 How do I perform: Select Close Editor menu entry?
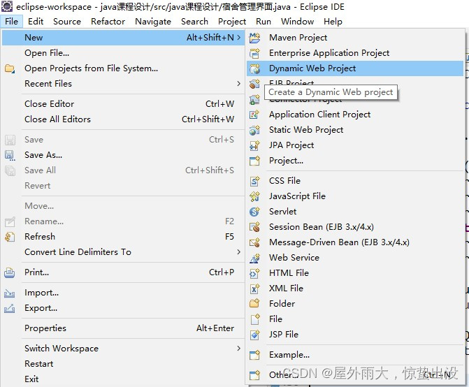click(x=123, y=104)
